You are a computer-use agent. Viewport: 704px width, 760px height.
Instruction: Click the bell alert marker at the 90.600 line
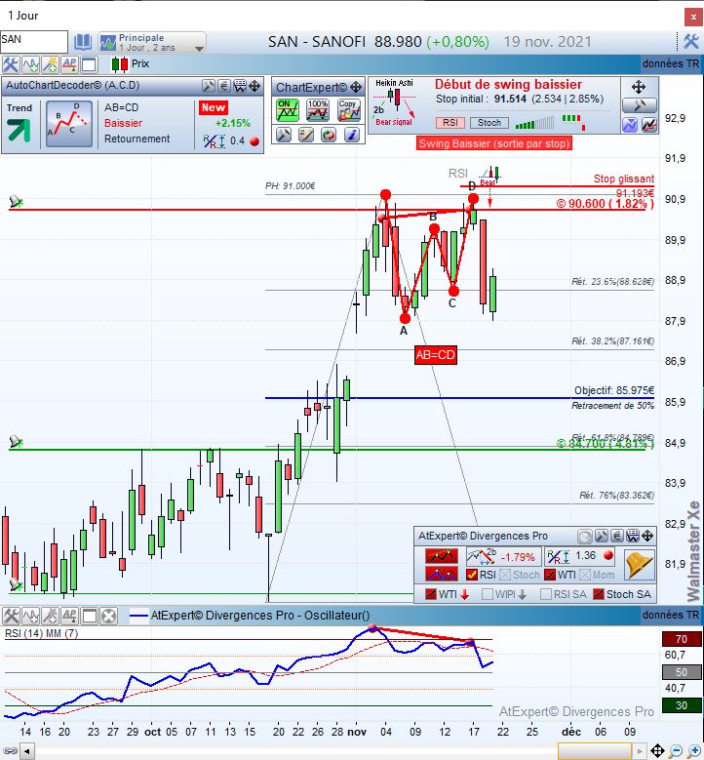click(16, 201)
